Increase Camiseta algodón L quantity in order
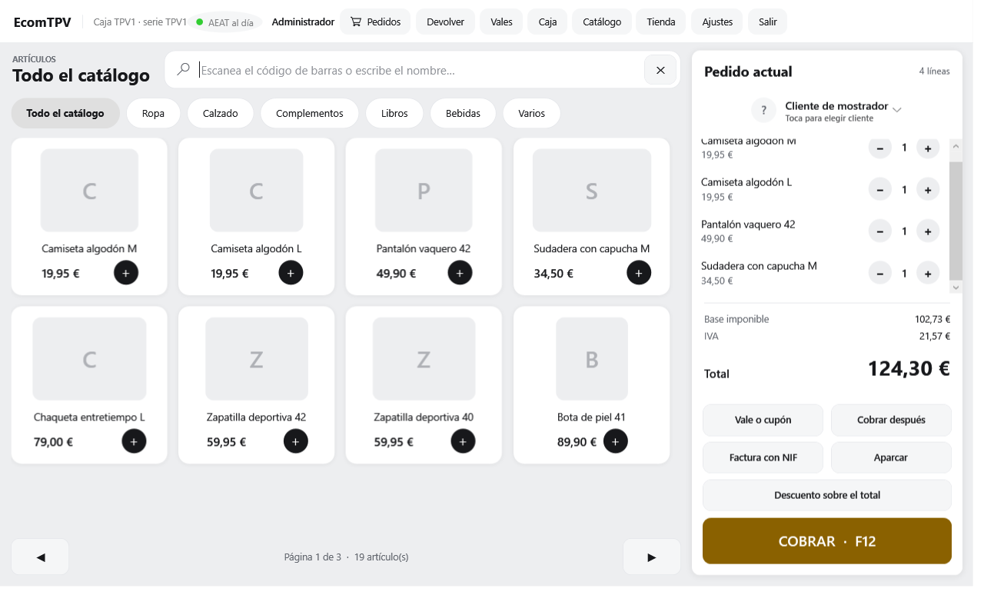984x615 pixels. (x=928, y=190)
